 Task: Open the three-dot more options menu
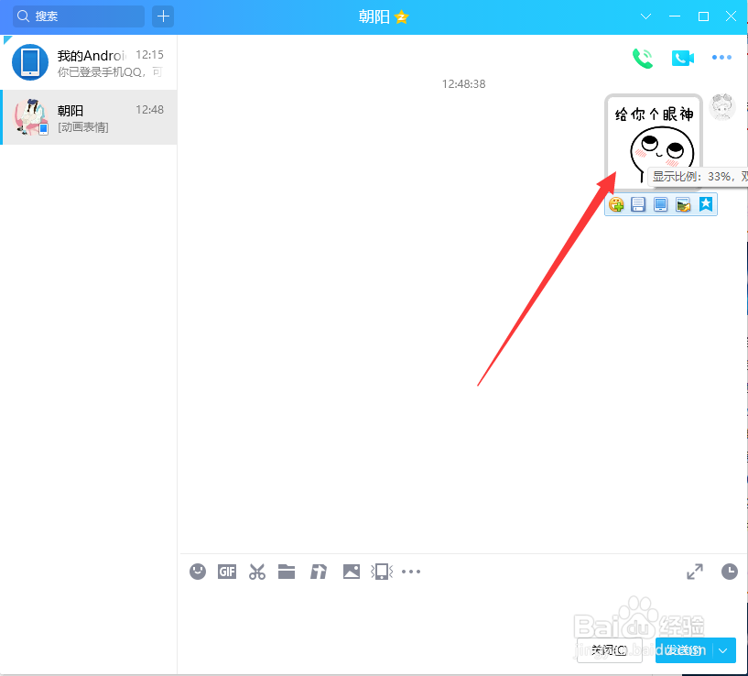click(x=721, y=58)
